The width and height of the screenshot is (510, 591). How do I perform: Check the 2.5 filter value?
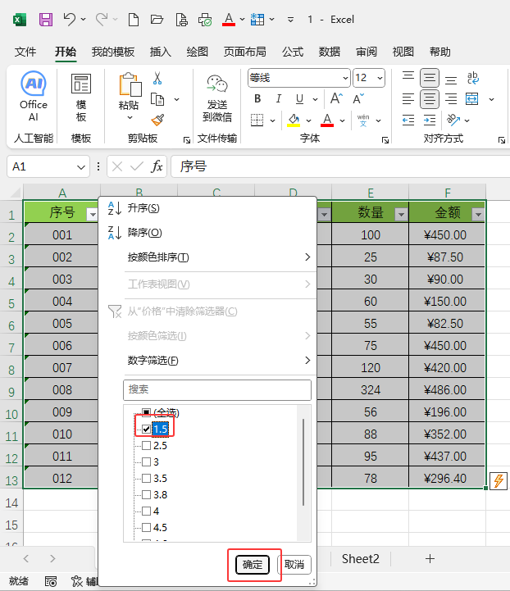(146, 446)
